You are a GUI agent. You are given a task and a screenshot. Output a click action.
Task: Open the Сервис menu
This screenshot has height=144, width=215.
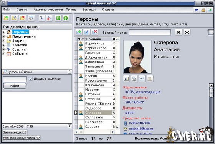pos(22,10)
